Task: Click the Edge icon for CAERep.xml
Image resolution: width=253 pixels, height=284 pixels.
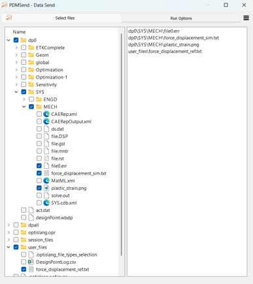Action: coord(46,114)
